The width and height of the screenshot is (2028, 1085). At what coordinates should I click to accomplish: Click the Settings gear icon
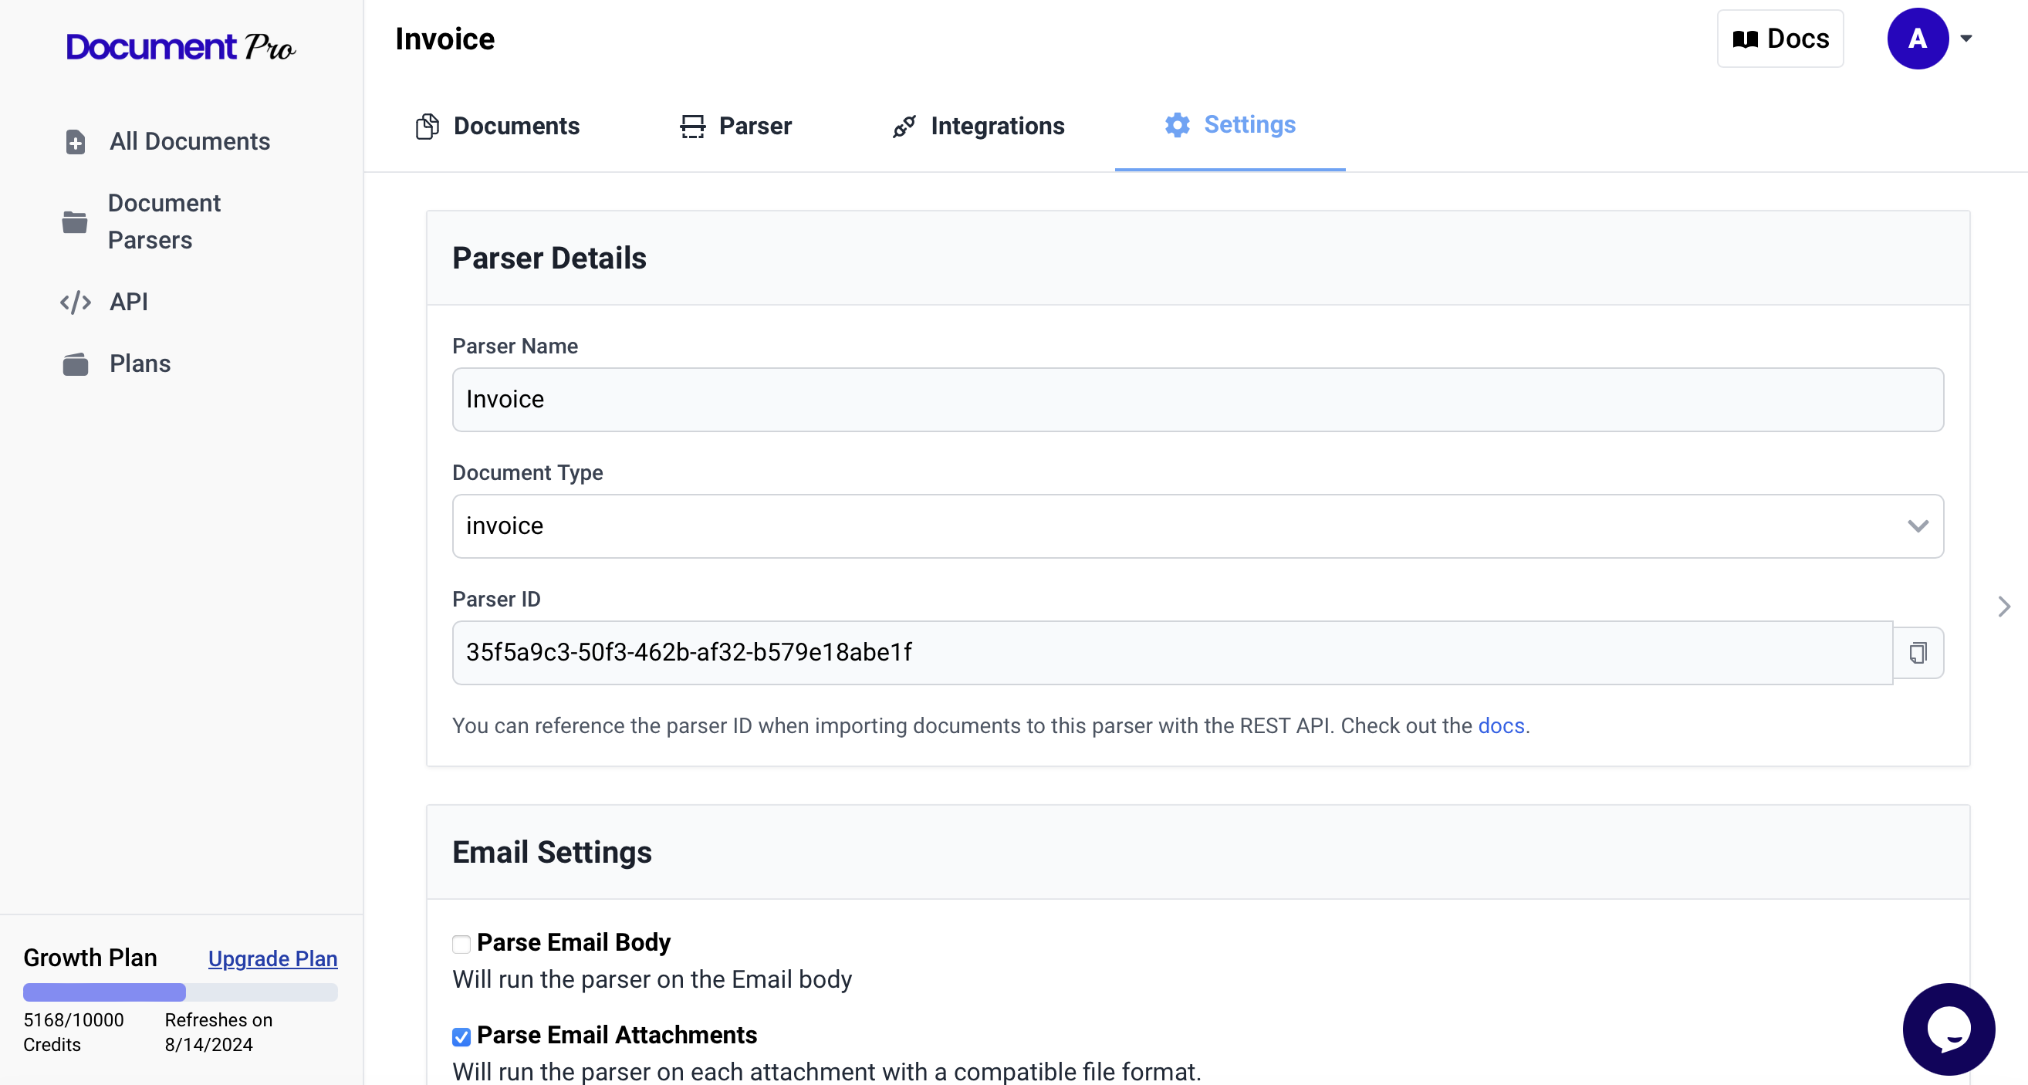tap(1177, 124)
